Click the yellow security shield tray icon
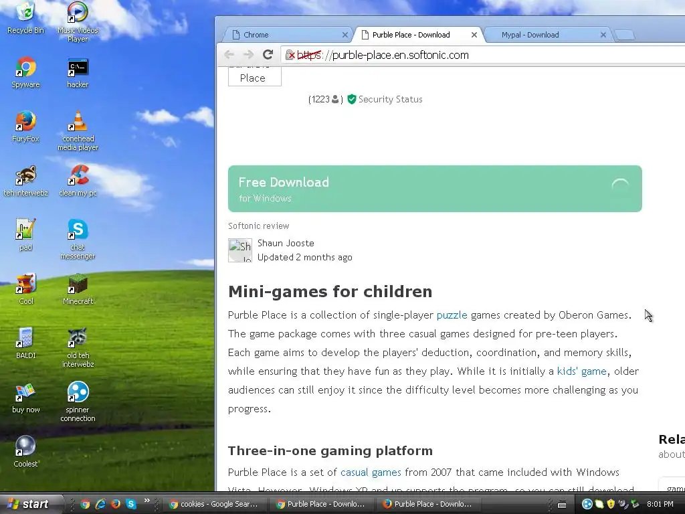The width and height of the screenshot is (685, 514). (x=611, y=504)
